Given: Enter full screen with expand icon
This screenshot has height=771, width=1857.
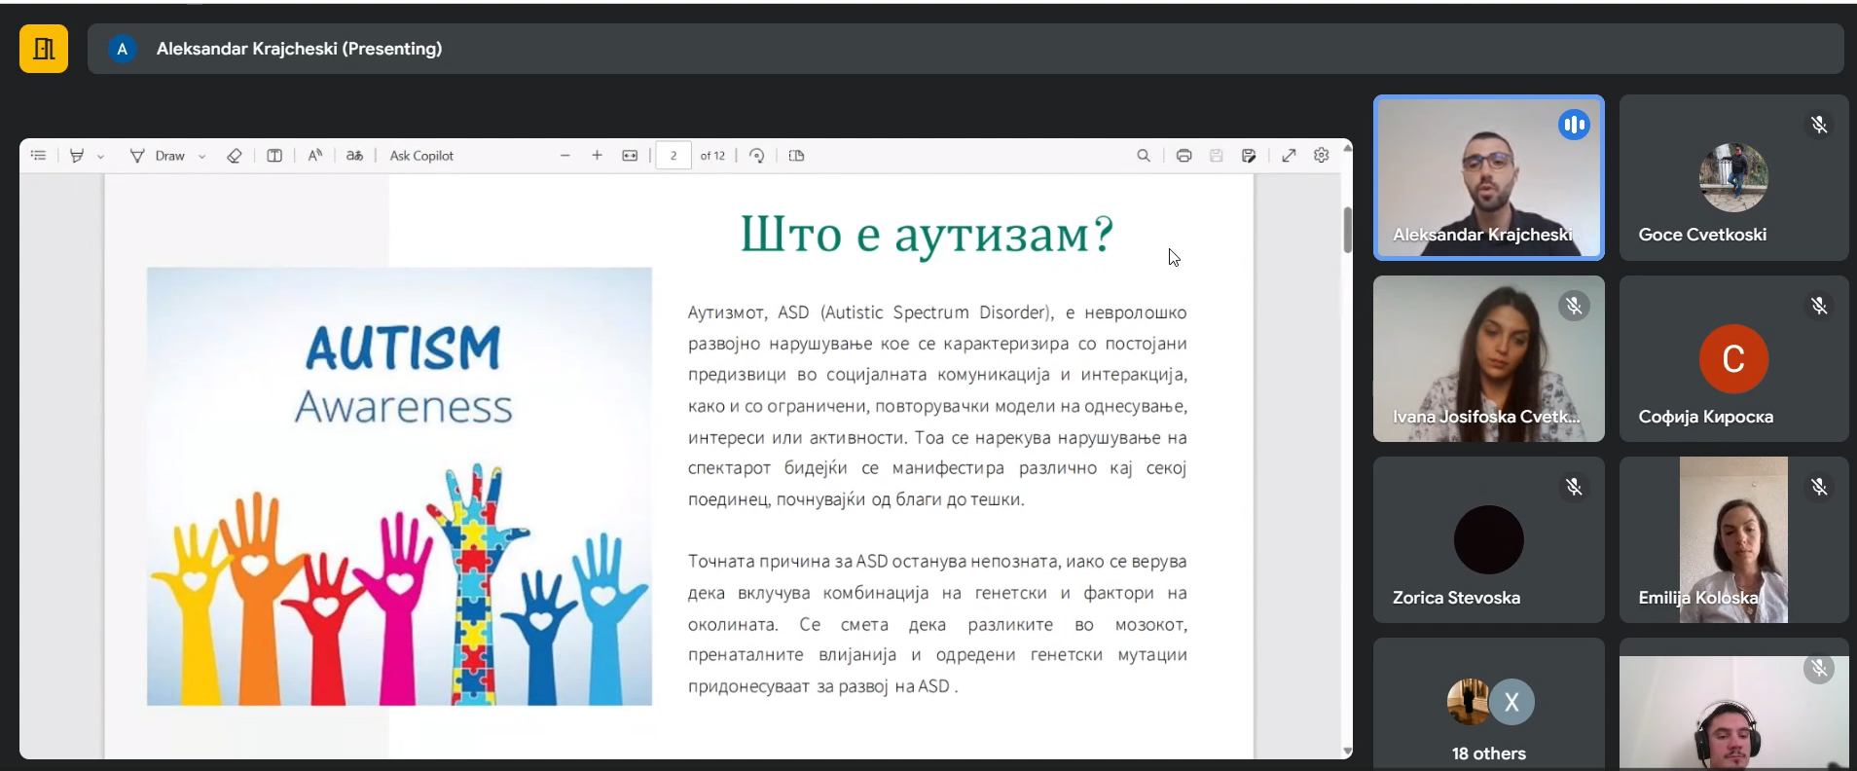Looking at the screenshot, I should point(1289,156).
